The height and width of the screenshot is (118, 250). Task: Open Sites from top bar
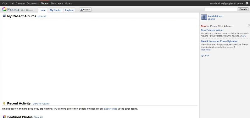(53, 3)
